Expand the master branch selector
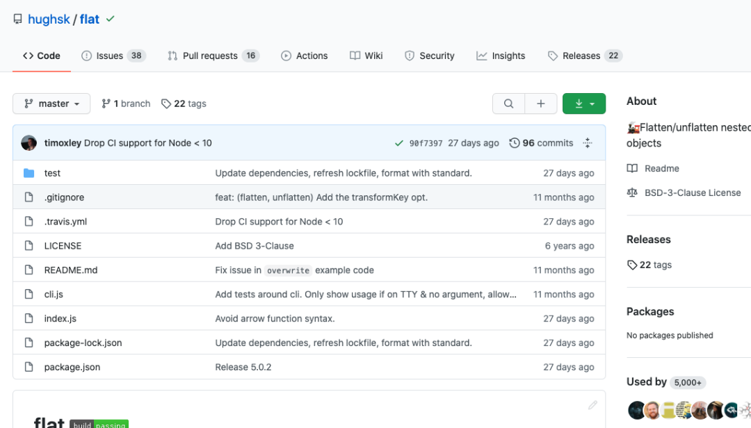The height and width of the screenshot is (428, 751). 51,104
